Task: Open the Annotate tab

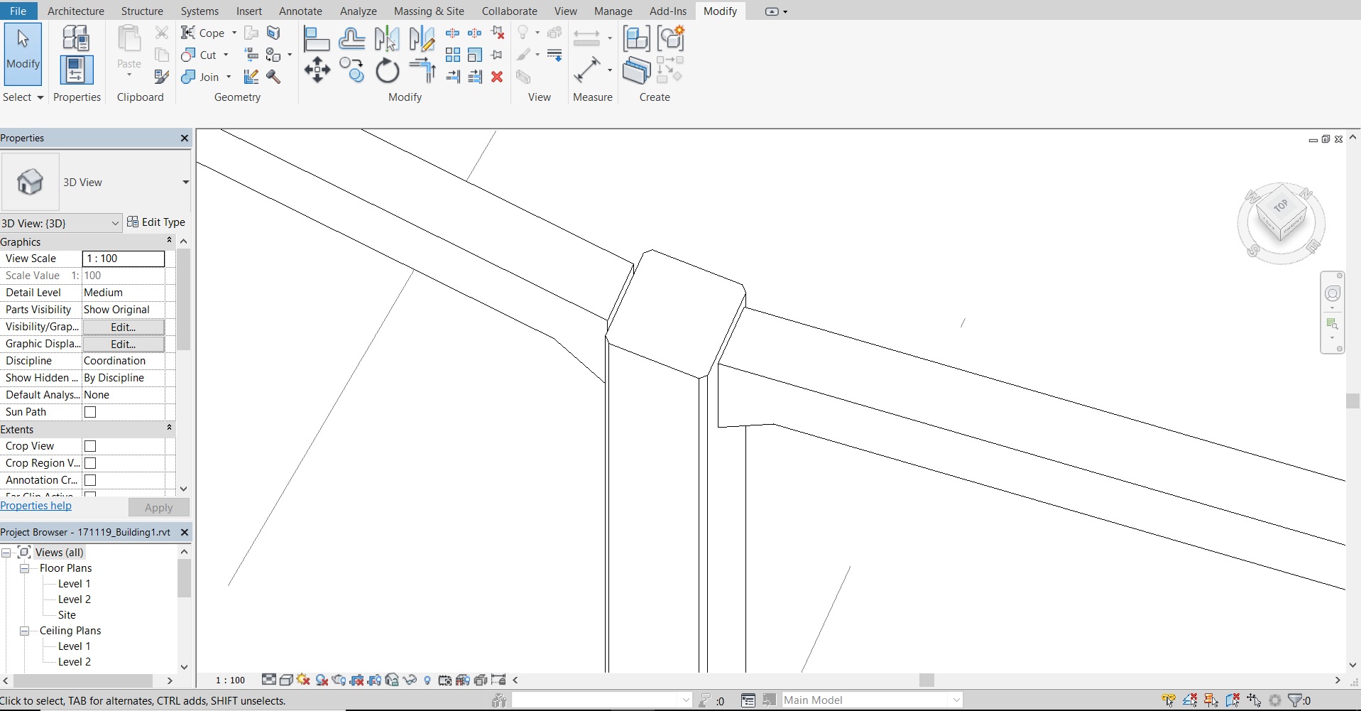Action: 300,11
